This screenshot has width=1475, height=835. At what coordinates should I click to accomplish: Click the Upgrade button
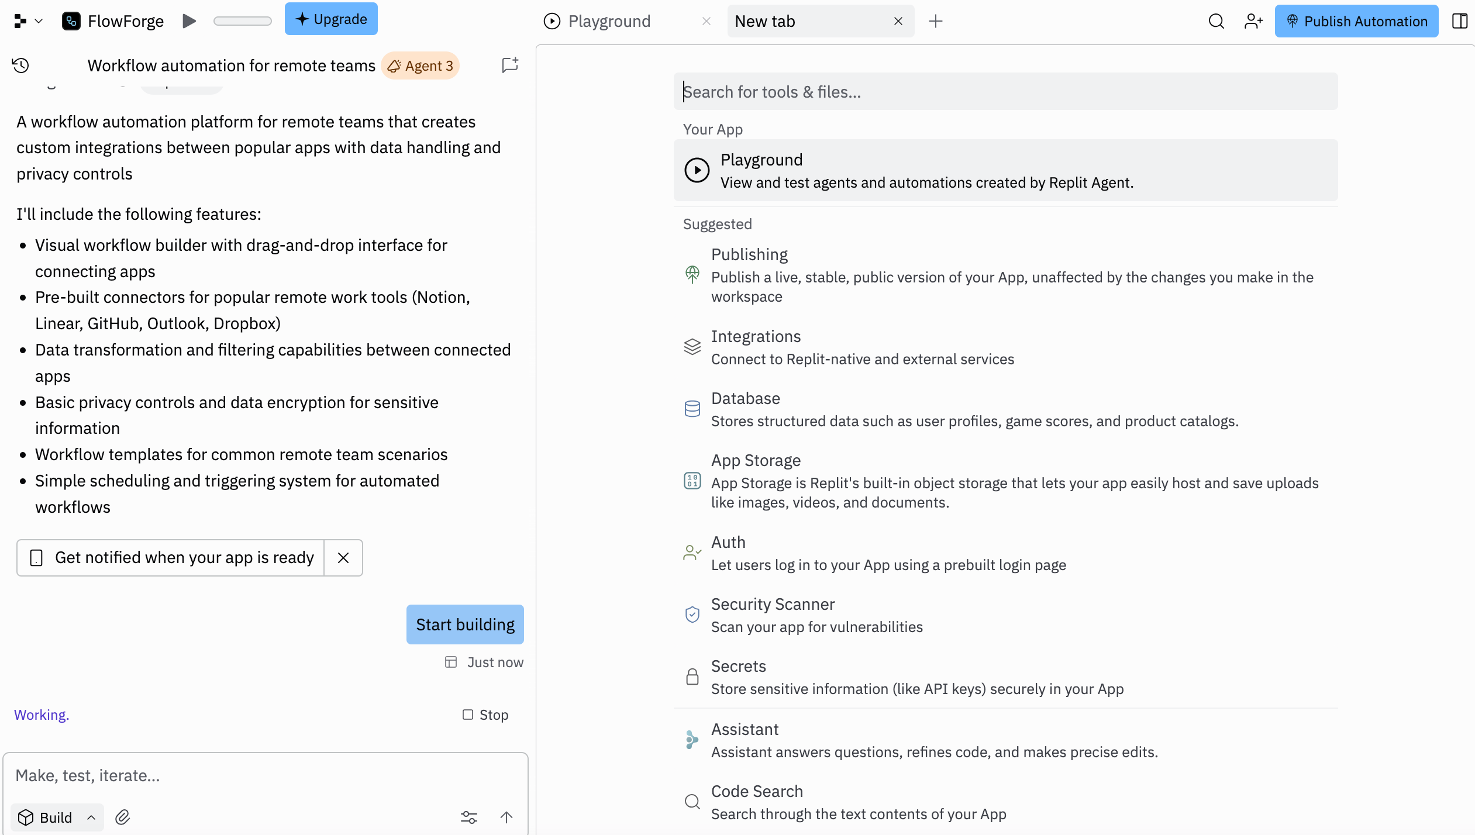(331, 19)
